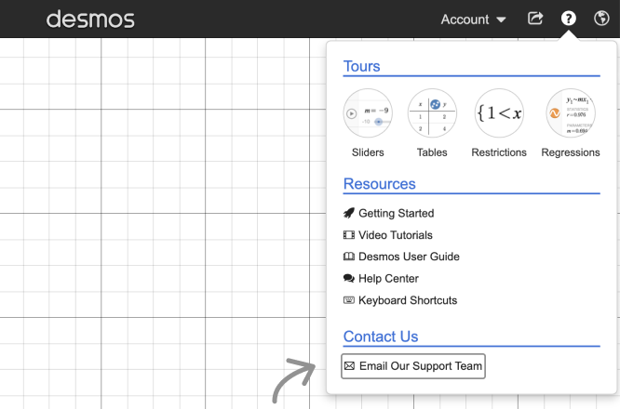Screen dimensions: 620x409
Task: Start the Tables tour icon
Action: 432,113
